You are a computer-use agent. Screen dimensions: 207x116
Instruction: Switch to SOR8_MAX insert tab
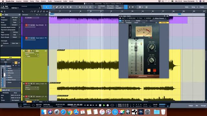pyautogui.click(x=131, y=18)
